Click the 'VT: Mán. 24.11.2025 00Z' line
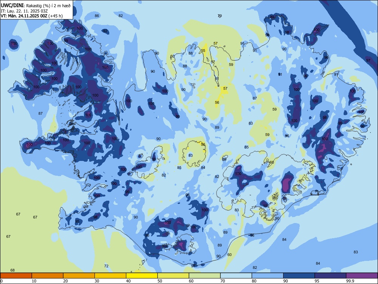Viewport: 378px width, 284px height. pyautogui.click(x=24, y=16)
